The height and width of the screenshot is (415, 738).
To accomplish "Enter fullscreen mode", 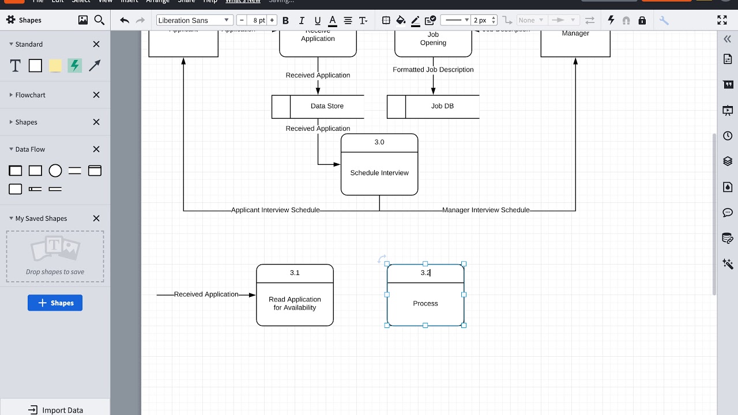I will click(x=722, y=20).
